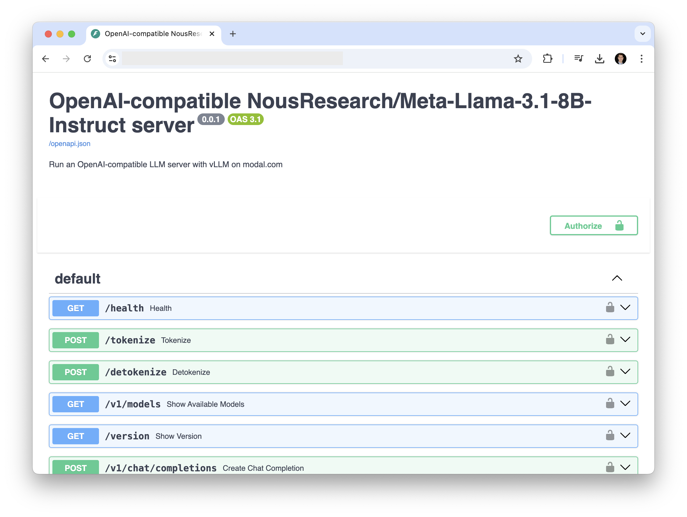Open a new browser tab
Screen dimensions: 687x517
coord(233,33)
